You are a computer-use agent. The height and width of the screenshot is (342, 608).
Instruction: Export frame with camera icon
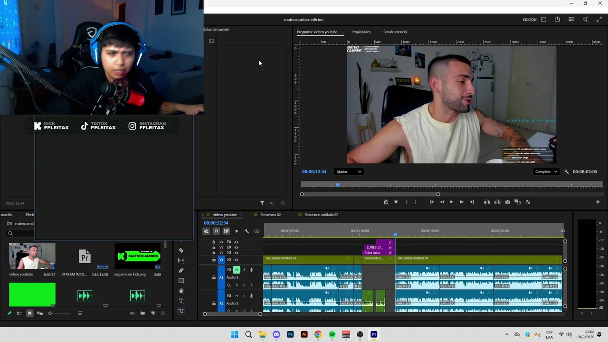507,202
